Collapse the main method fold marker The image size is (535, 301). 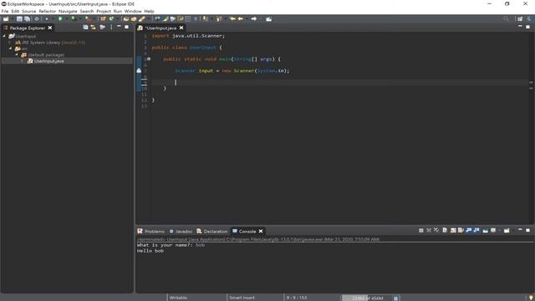pyautogui.click(x=149, y=59)
